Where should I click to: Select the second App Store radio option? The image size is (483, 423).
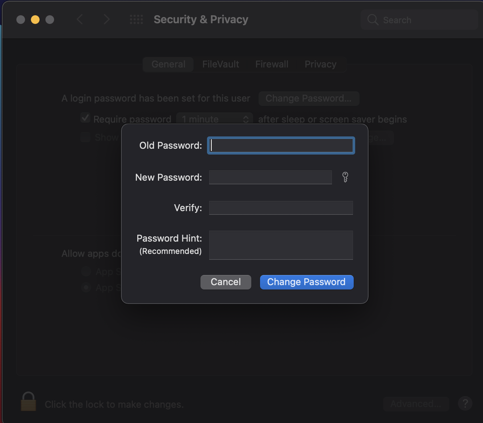[x=86, y=288]
